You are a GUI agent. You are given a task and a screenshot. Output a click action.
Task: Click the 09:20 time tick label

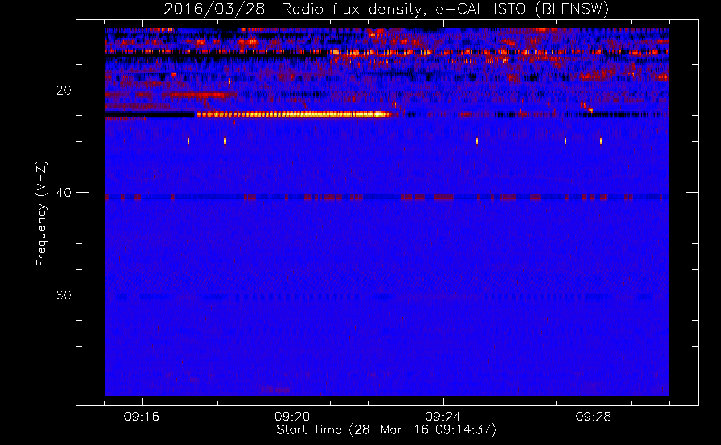292,417
